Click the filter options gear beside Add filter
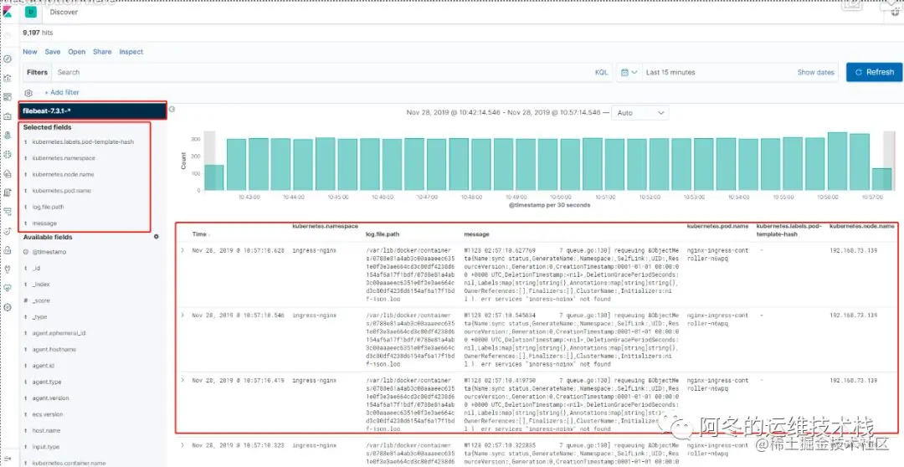Viewport: 904px width, 467px height. (28, 92)
